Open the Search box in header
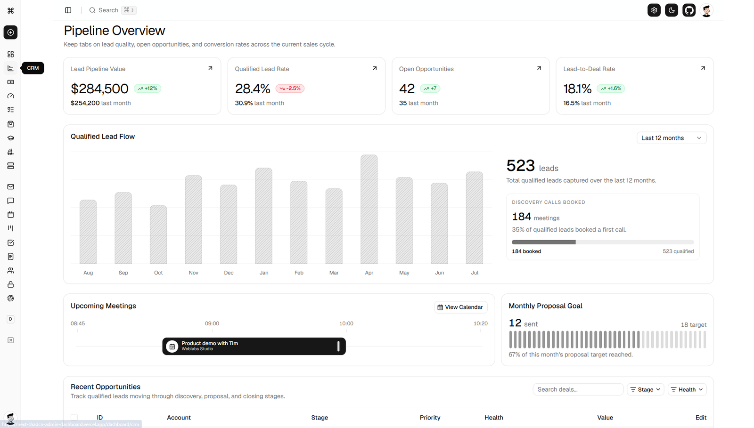 [x=112, y=10]
